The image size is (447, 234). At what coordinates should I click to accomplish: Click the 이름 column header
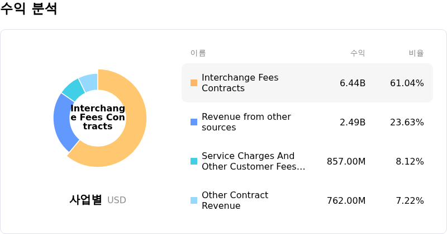click(198, 53)
